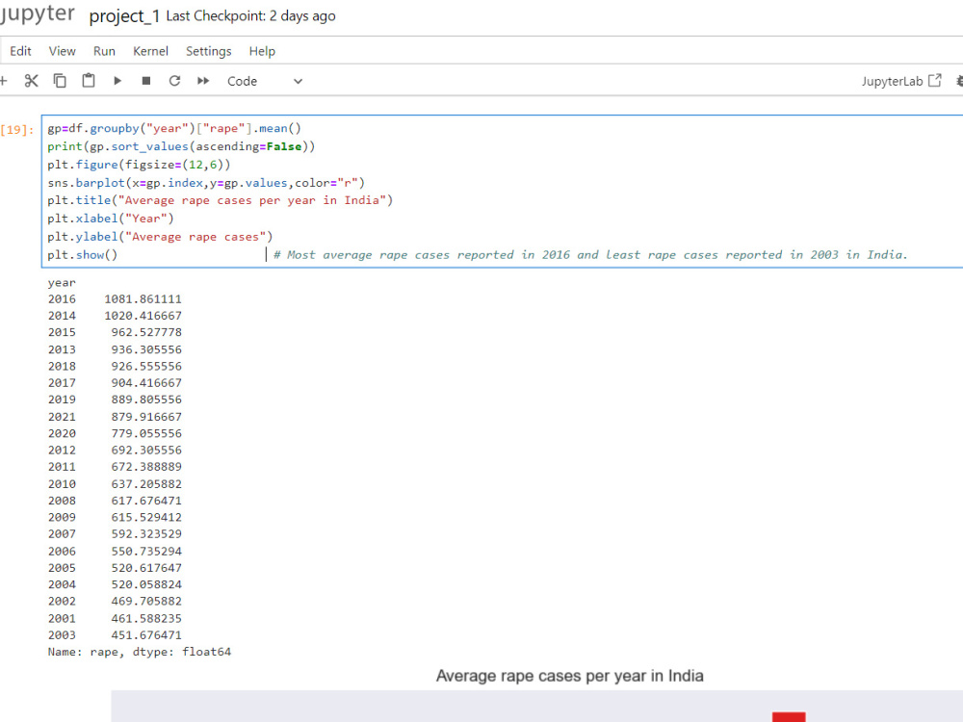Viewport: 963px width, 722px height.
Task: Cut the selected cell with scissors icon
Action: click(32, 81)
